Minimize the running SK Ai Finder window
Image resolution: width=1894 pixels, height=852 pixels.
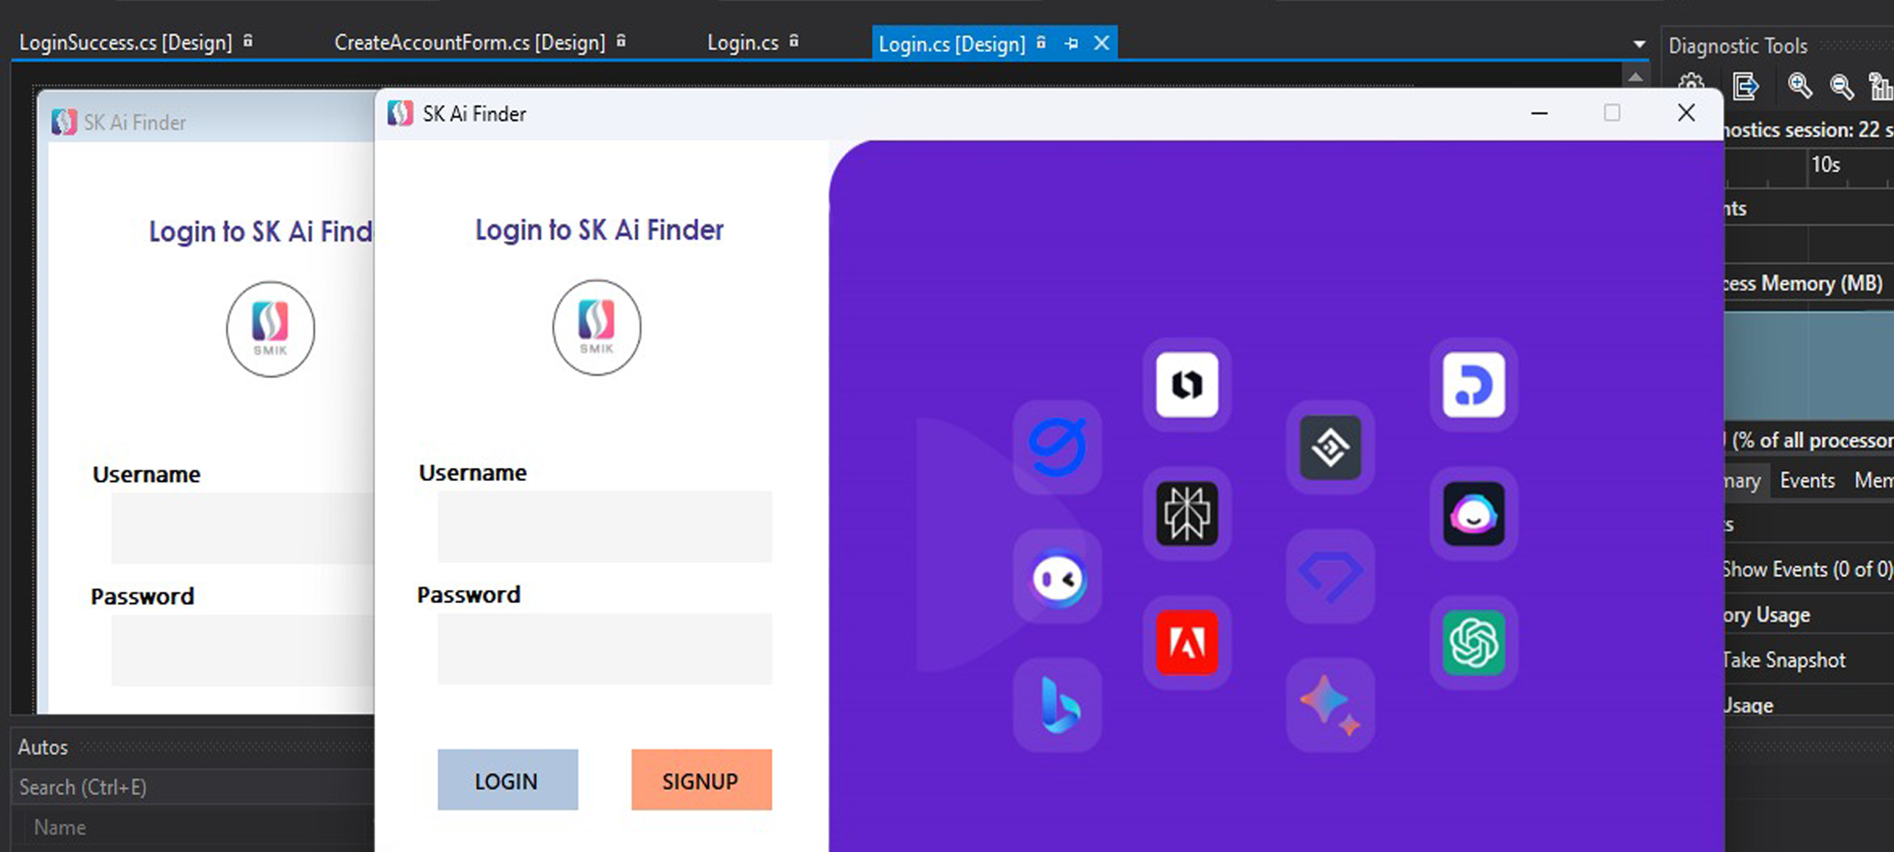1539,112
